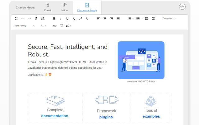
Task: Click the code view button at top right
Action: pyautogui.click(x=182, y=7)
